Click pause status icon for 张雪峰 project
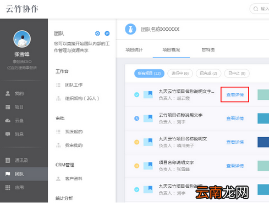The width and height of the screenshot is (269, 208). coord(137,166)
